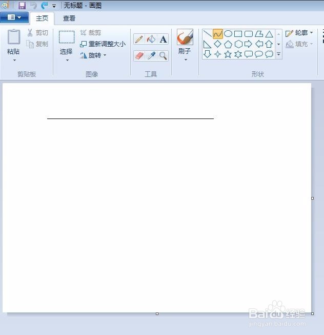Open the blue Paint file menu button
This screenshot has height=335, width=324.
click(x=14, y=17)
